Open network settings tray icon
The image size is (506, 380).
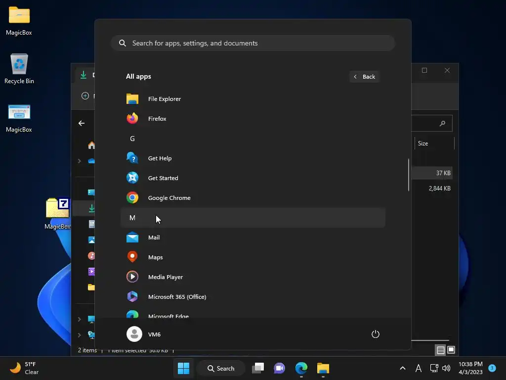(x=434, y=368)
